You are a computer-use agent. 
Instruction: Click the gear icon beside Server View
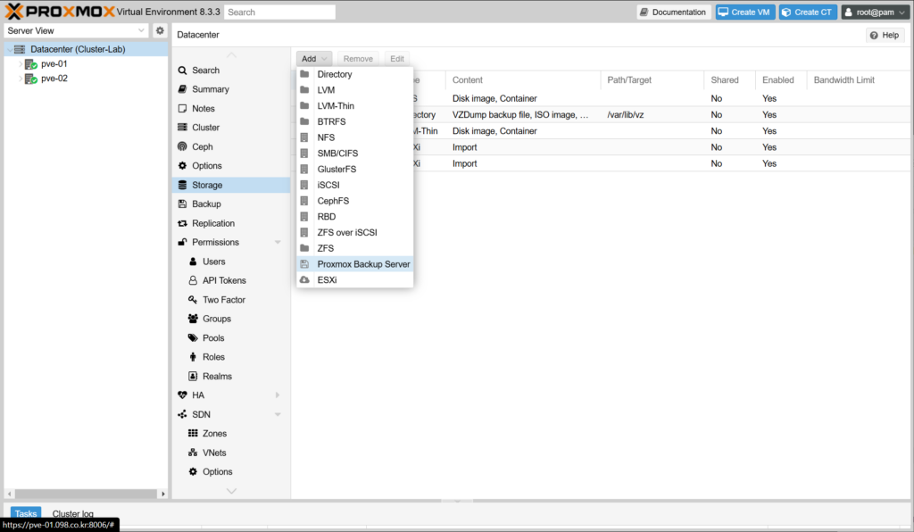(160, 30)
